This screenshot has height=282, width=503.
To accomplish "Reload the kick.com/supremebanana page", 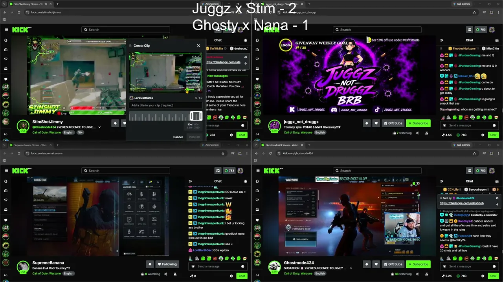I will click(19, 153).
